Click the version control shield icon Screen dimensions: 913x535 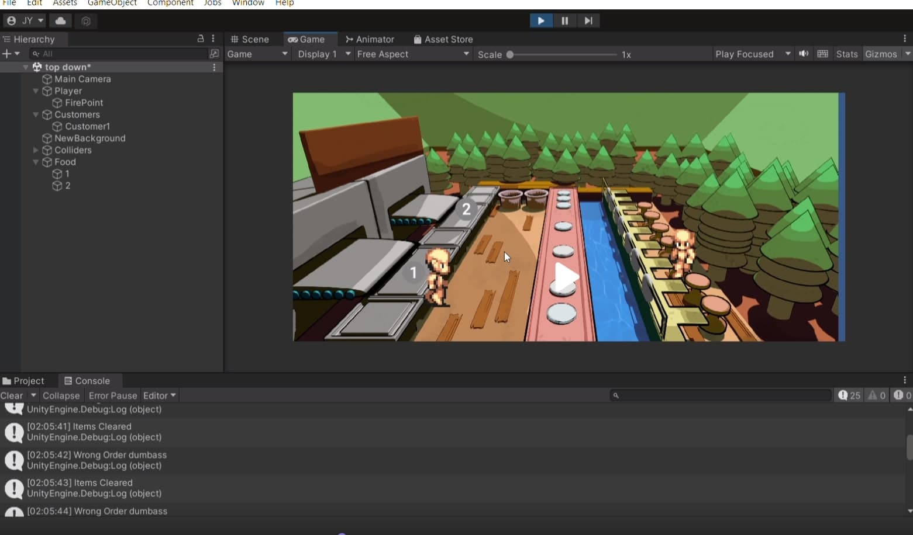[86, 21]
